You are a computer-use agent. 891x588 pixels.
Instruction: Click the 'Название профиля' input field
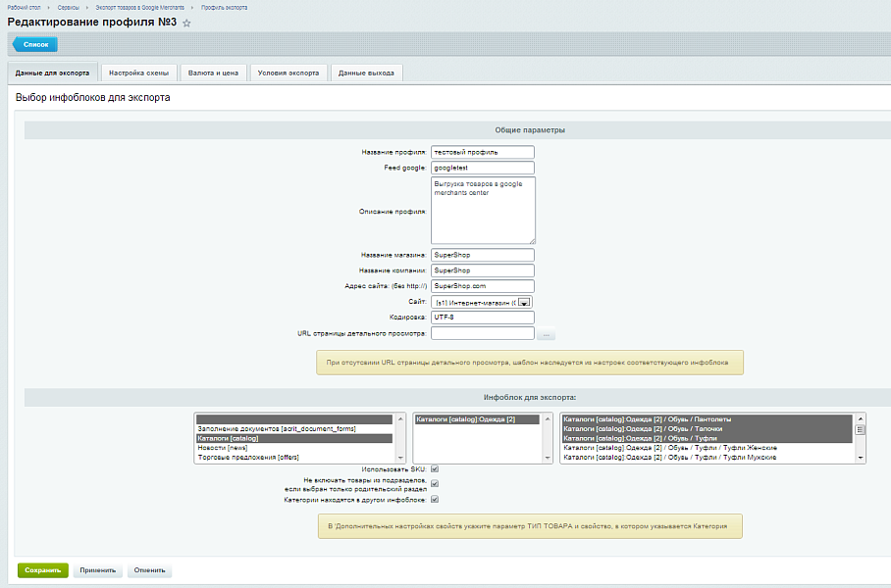click(x=482, y=152)
